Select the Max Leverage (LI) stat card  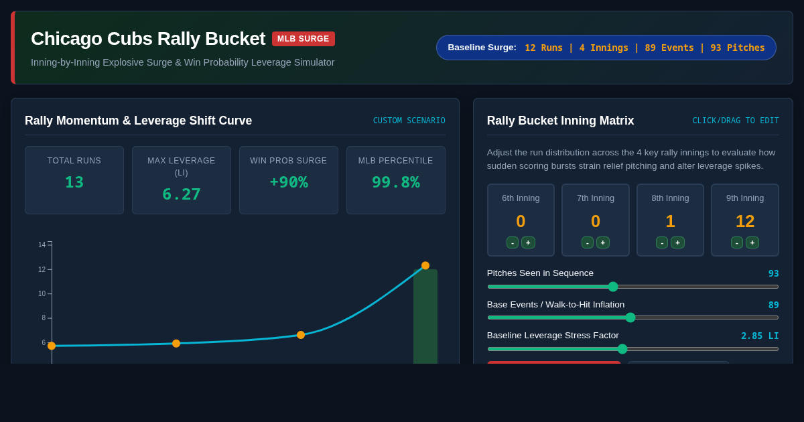pos(182,180)
